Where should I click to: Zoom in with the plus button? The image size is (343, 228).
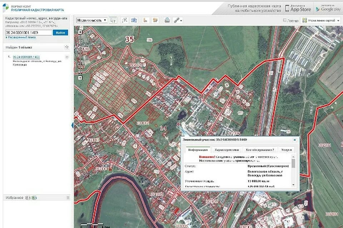[80, 32]
